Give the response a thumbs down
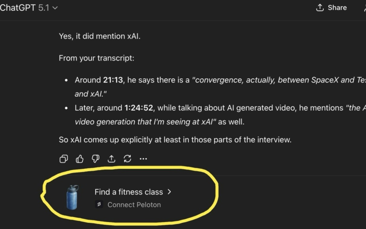The image size is (366, 229). 95,159
